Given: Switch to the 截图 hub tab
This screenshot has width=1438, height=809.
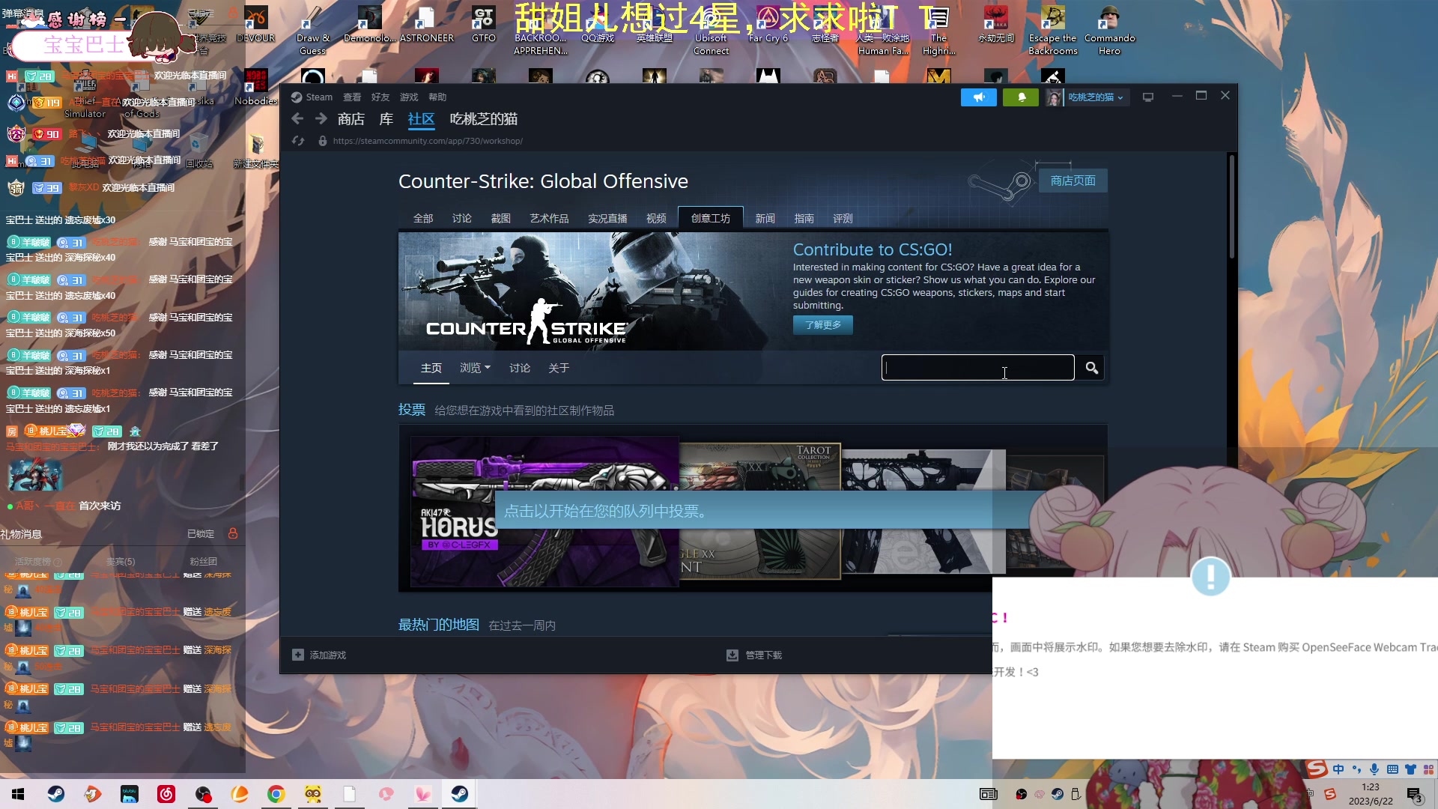Looking at the screenshot, I should pos(501,219).
